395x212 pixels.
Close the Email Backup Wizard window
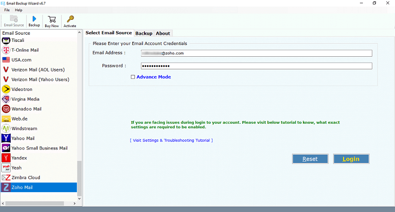[388, 3]
